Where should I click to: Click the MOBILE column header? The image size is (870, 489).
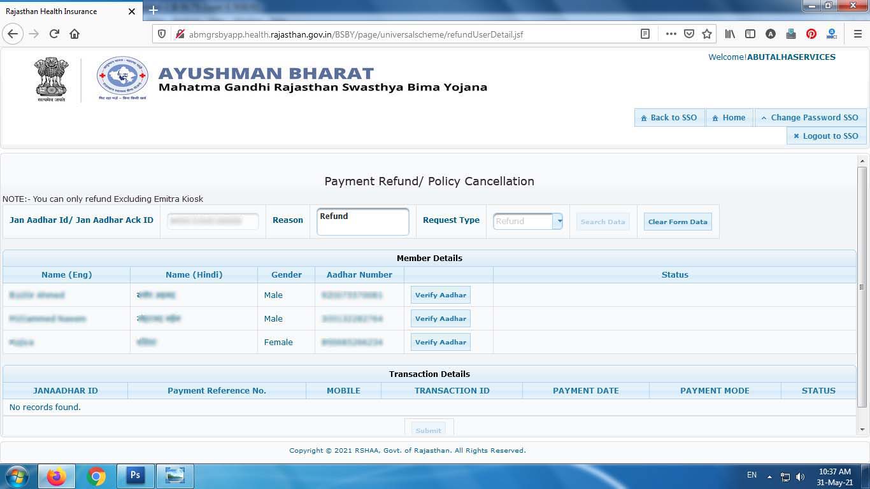[x=344, y=390]
